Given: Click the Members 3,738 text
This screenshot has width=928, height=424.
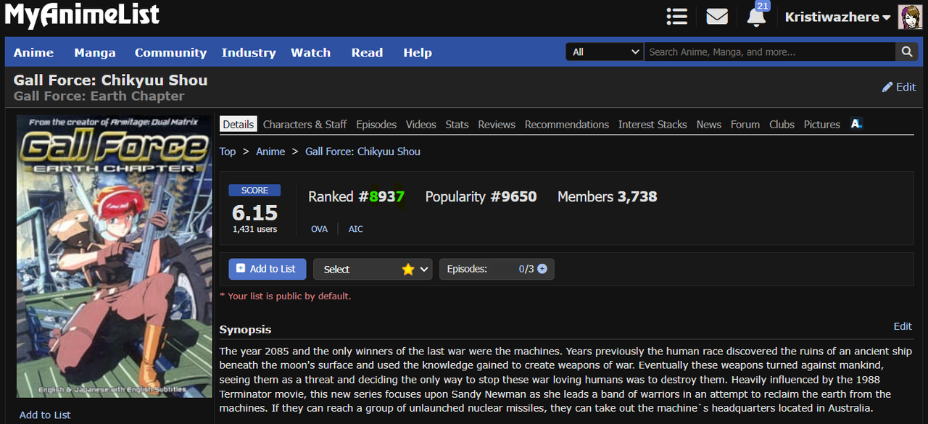Looking at the screenshot, I should pos(607,196).
